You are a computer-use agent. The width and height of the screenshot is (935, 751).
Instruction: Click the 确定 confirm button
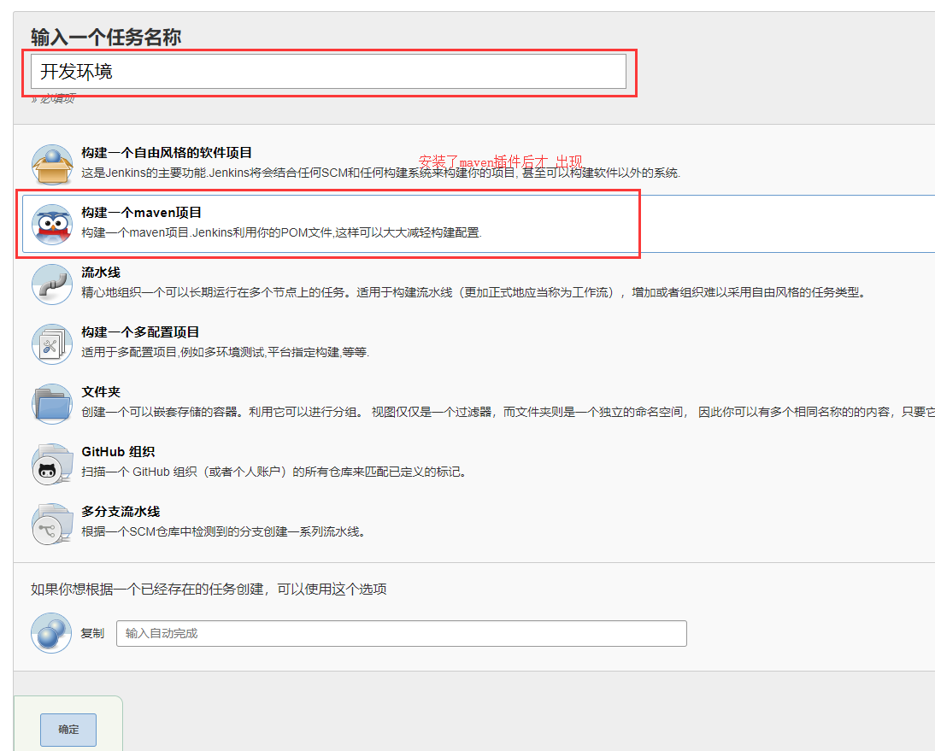click(x=68, y=730)
